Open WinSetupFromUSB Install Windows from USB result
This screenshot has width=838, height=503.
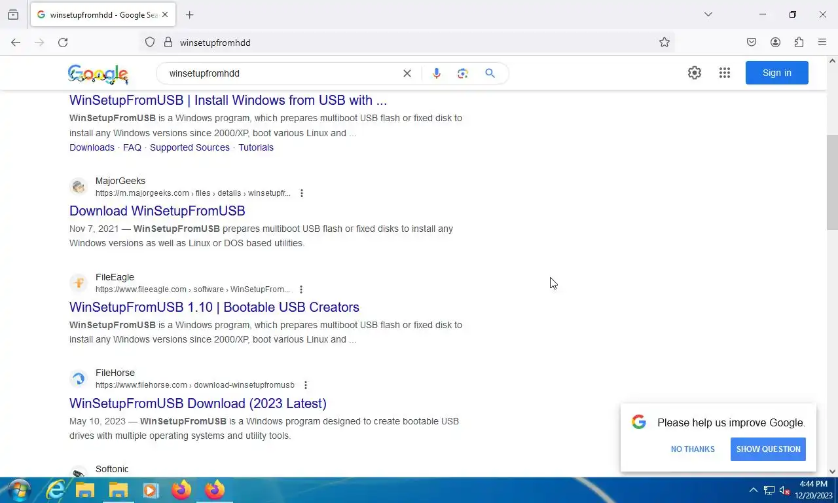click(228, 100)
